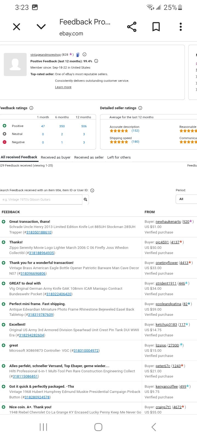Image resolution: width=197 pixels, height=439 pixels.
Task: Open Microsoft controller item #318310004972
Action: (86, 350)
